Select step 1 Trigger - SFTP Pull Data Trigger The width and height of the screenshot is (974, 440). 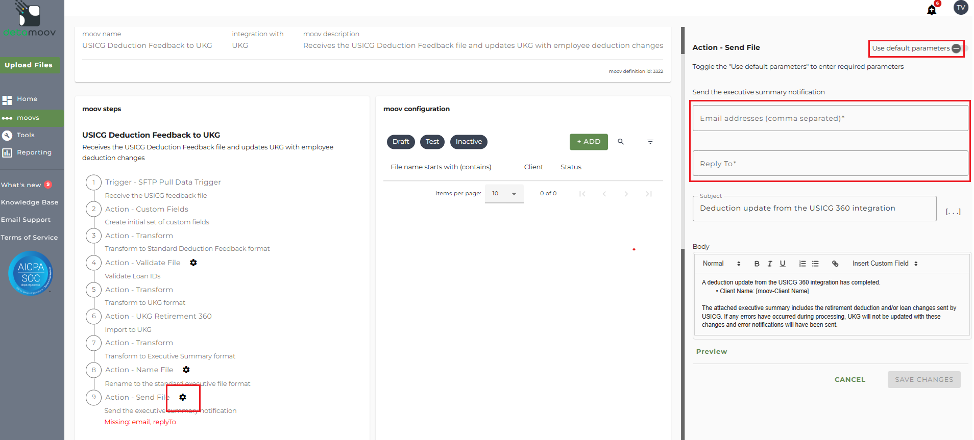click(163, 182)
